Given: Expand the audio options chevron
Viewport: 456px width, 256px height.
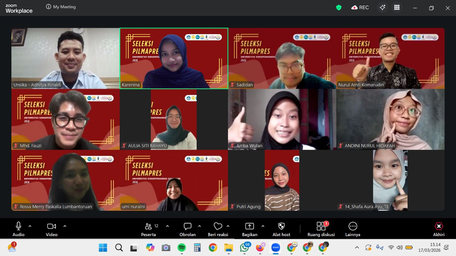Looking at the screenshot, I should 30,226.
